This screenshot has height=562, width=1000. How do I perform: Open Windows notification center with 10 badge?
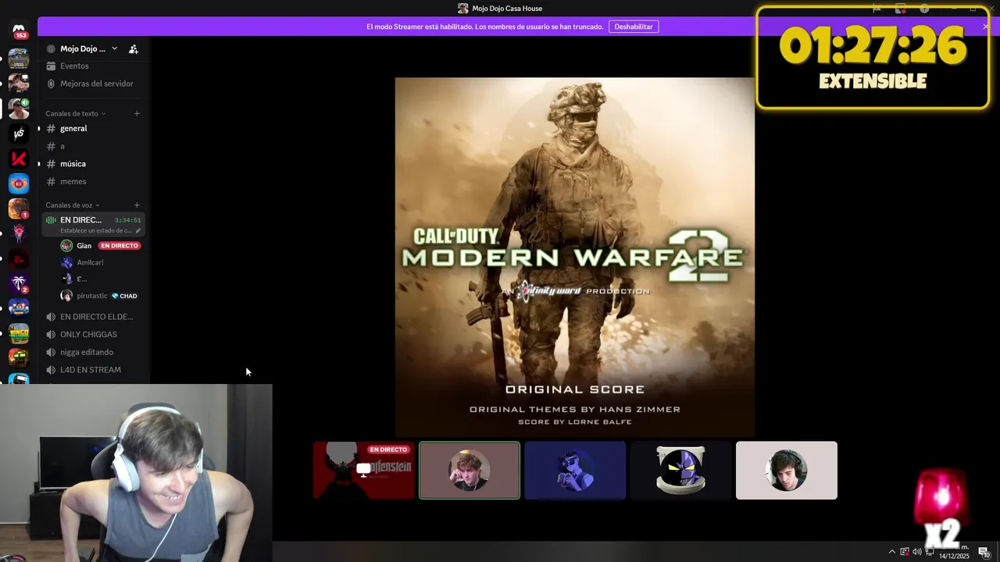click(984, 553)
